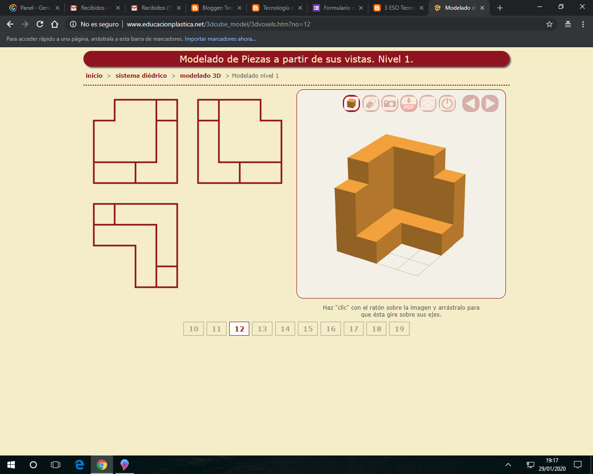Open the Windows Start menu
The image size is (593, 474).
(11, 465)
